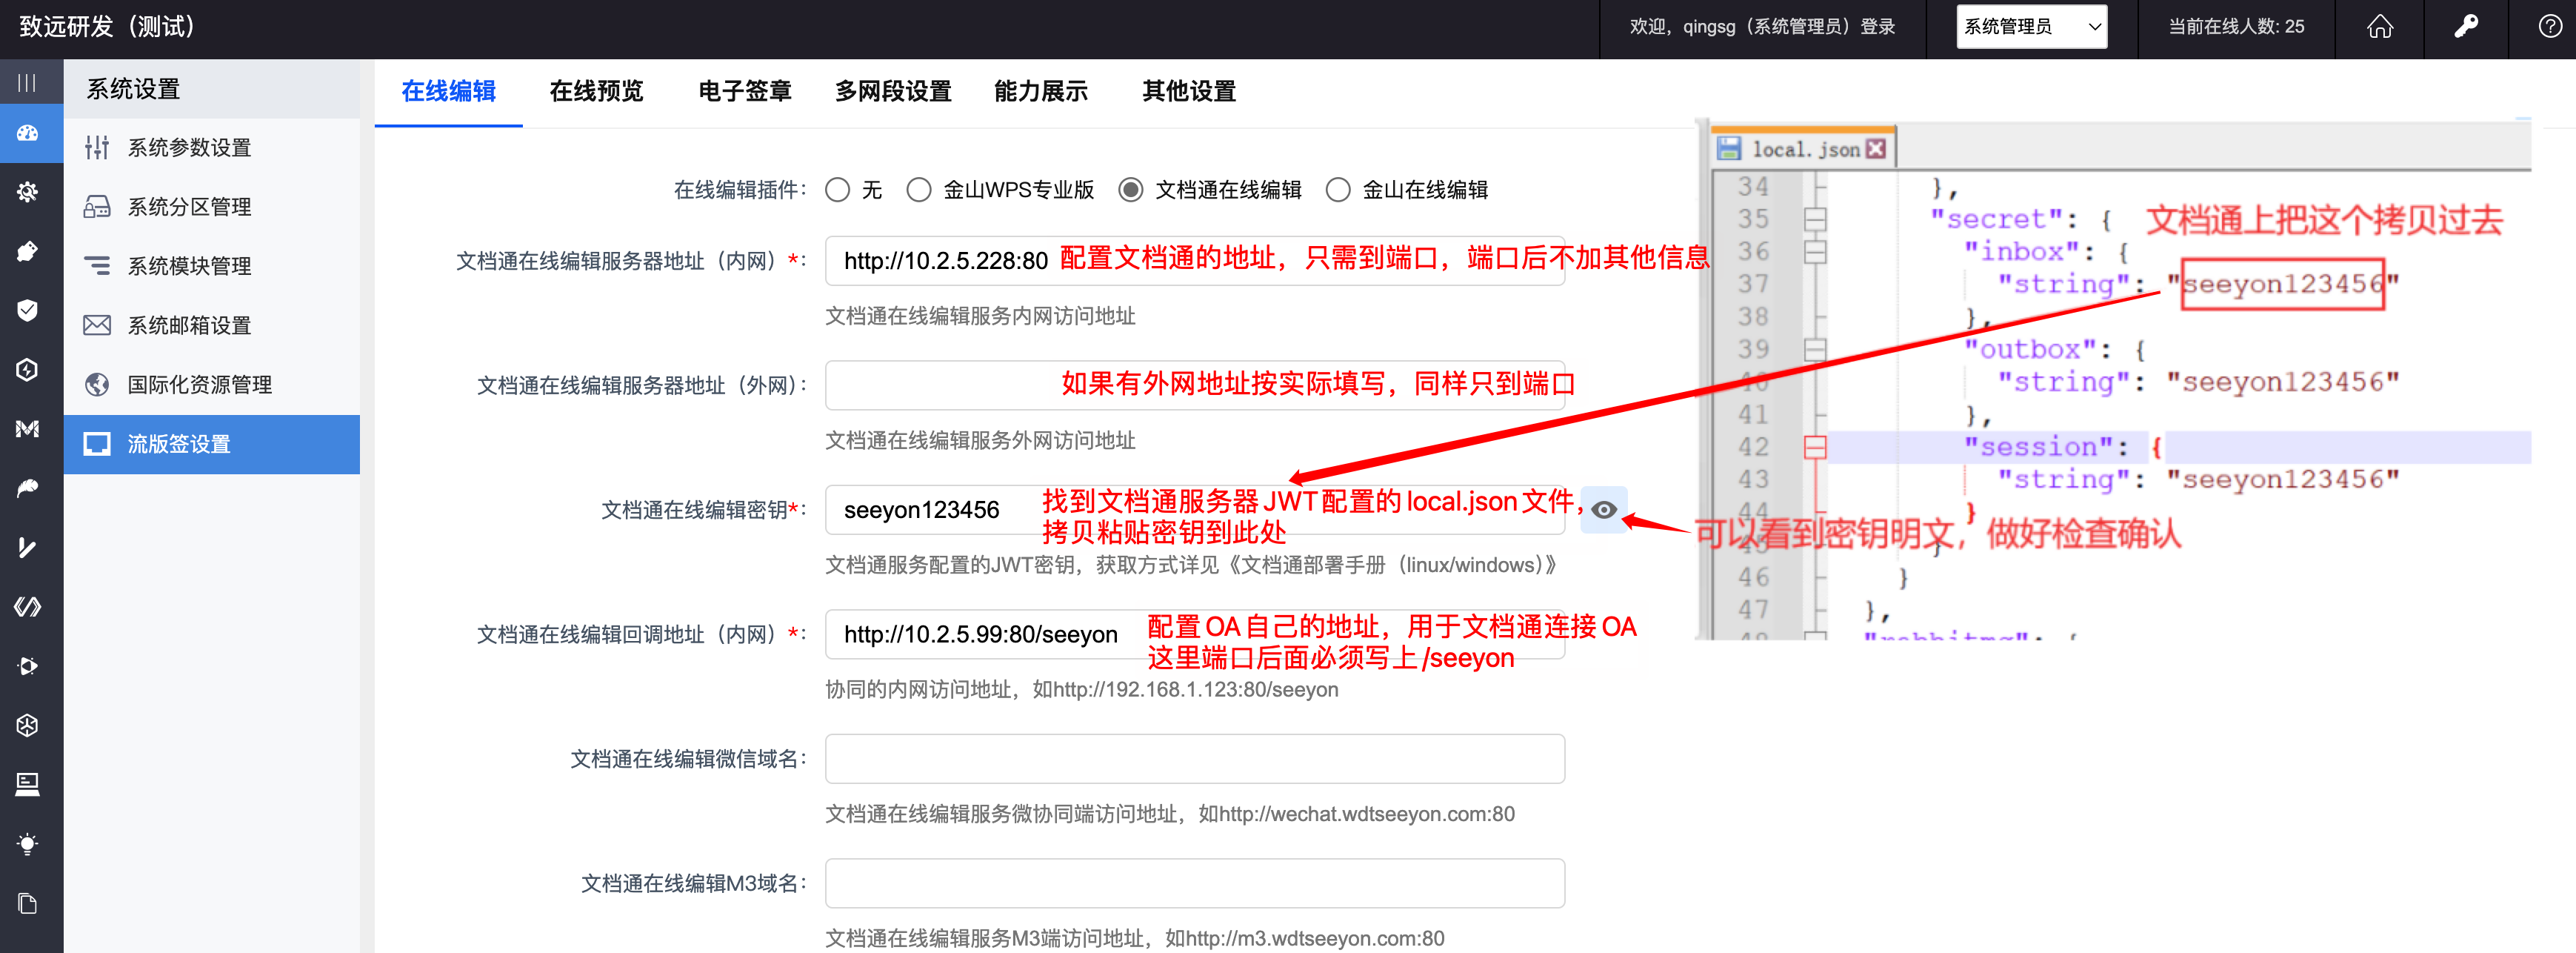Select the 金山WPS专业版 radio option
Image resolution: width=2576 pixels, height=953 pixels.
click(x=919, y=190)
